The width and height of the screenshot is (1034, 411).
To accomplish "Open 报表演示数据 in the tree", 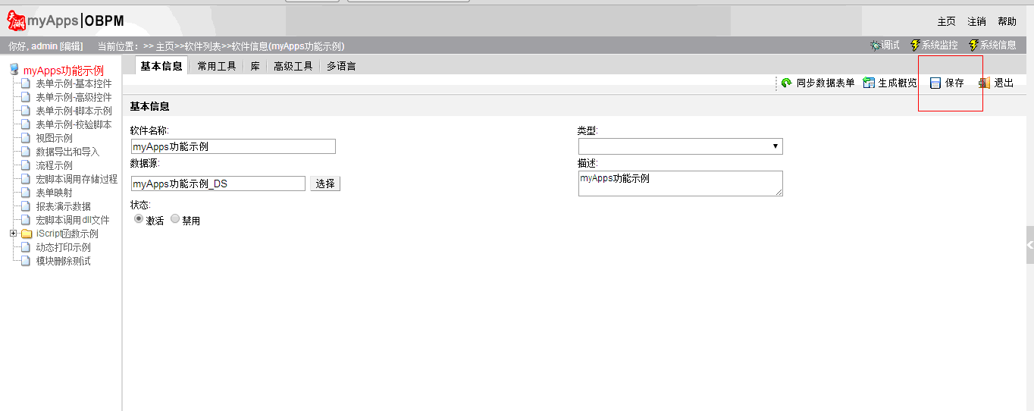I will [x=64, y=206].
